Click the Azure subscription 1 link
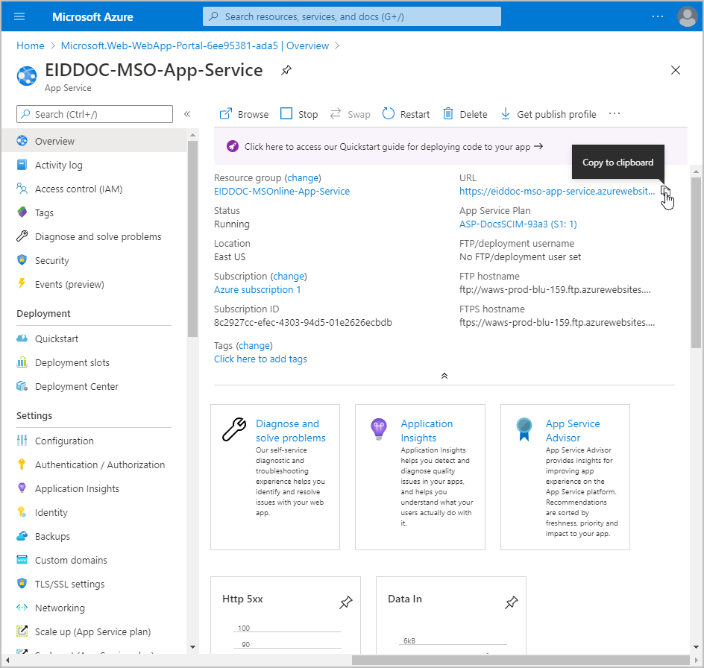The width and height of the screenshot is (704, 668). [x=257, y=289]
